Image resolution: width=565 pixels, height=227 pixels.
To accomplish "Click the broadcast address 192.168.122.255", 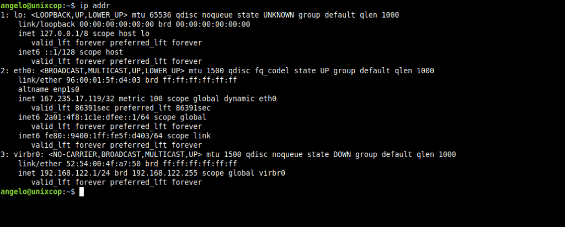I will tap(165, 173).
